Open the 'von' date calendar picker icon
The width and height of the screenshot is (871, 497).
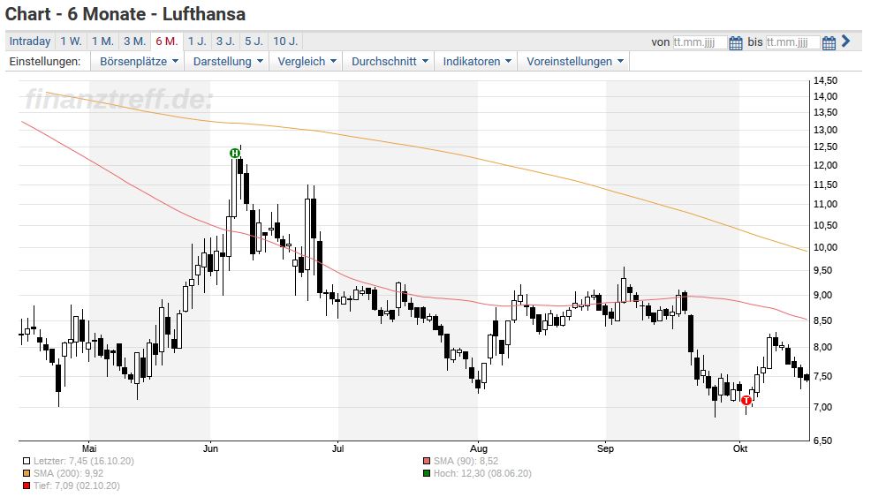coord(736,42)
